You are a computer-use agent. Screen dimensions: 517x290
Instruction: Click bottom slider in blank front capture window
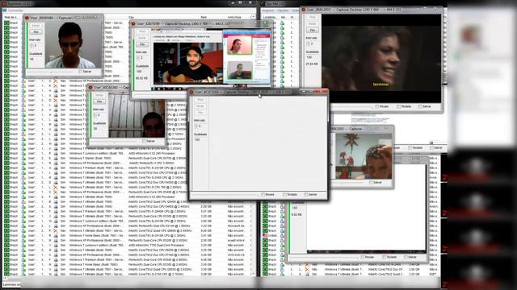(x=225, y=195)
